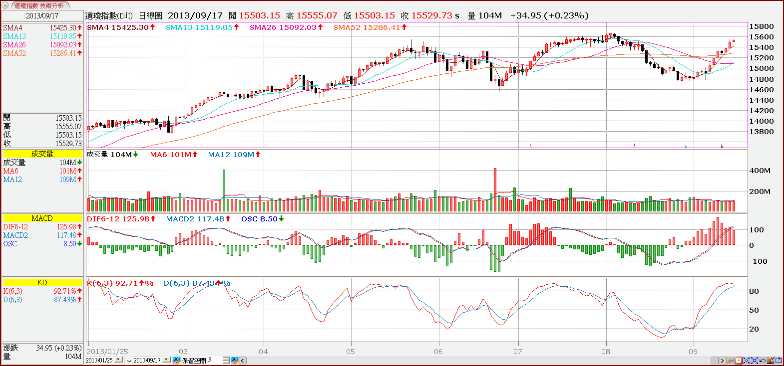
Task: Click the GO icon after the end date
Action: tap(176, 360)
